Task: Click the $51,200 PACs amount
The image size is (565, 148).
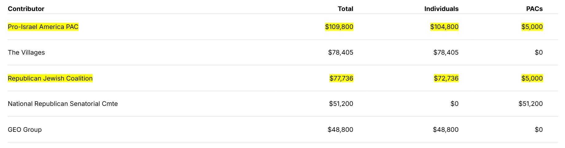Action: (x=531, y=104)
